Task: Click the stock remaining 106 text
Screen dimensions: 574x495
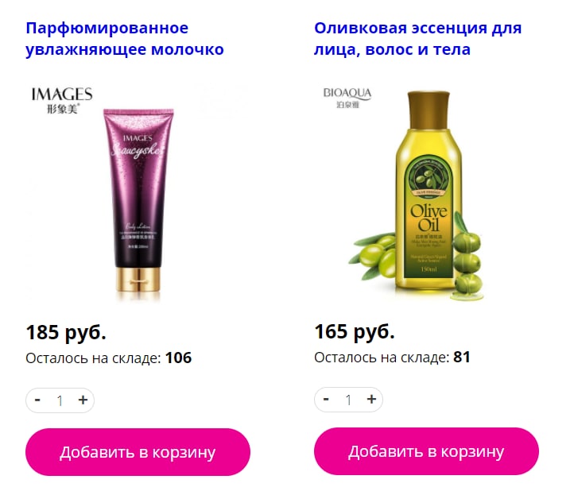Action: click(108, 358)
